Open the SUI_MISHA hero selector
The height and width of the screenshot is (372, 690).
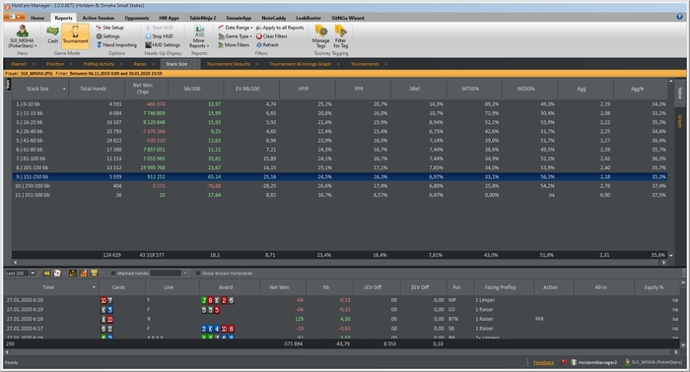pyautogui.click(x=22, y=36)
